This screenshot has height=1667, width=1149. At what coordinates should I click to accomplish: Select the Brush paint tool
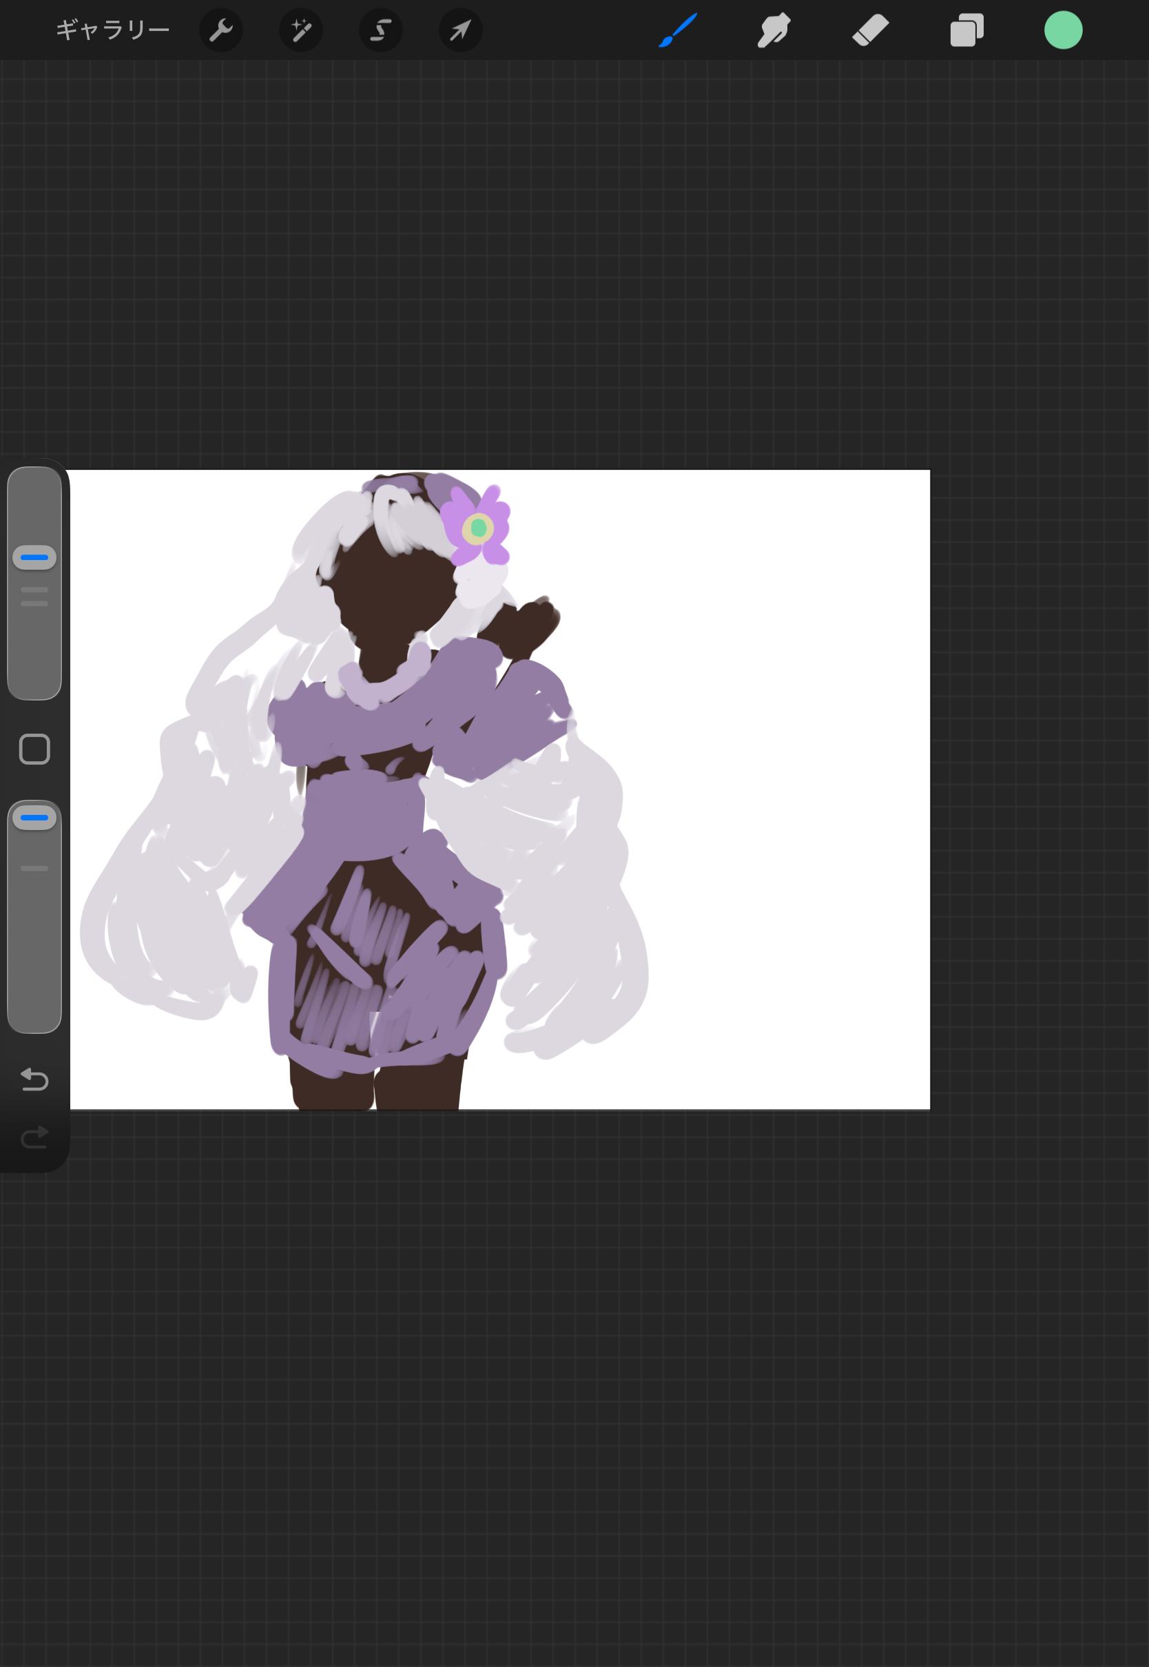[677, 30]
